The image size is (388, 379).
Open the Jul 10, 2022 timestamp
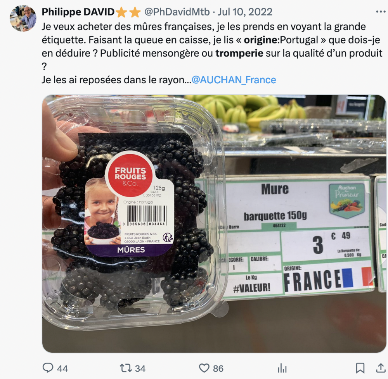(245, 12)
